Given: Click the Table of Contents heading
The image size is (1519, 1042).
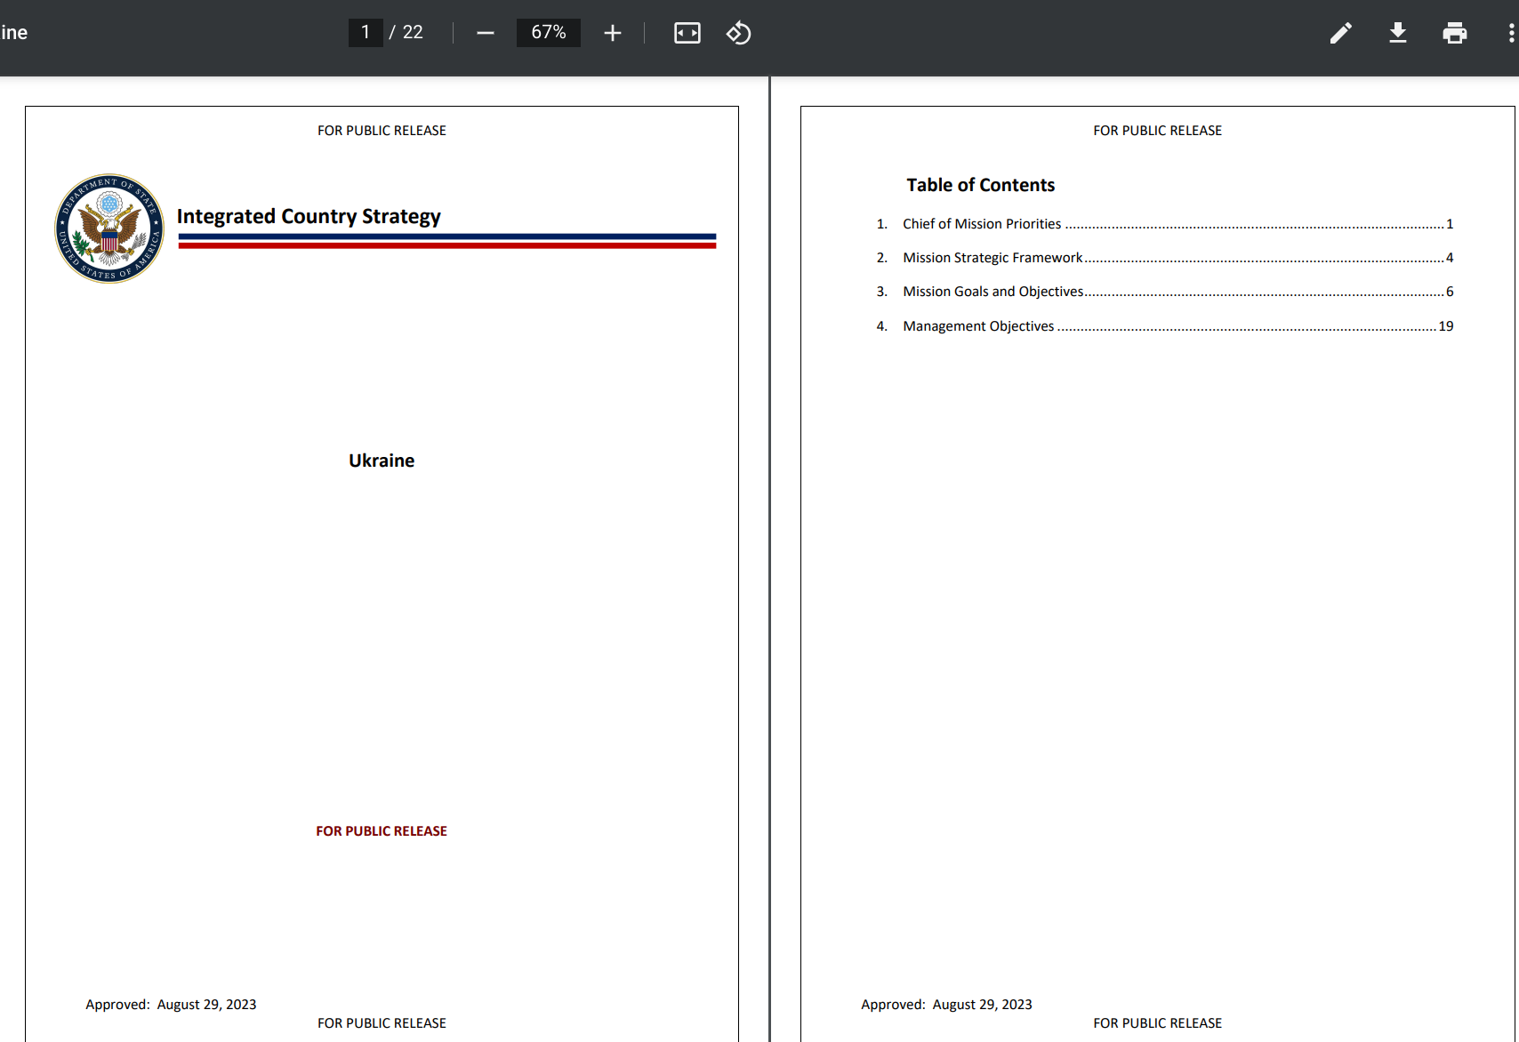Looking at the screenshot, I should (980, 185).
